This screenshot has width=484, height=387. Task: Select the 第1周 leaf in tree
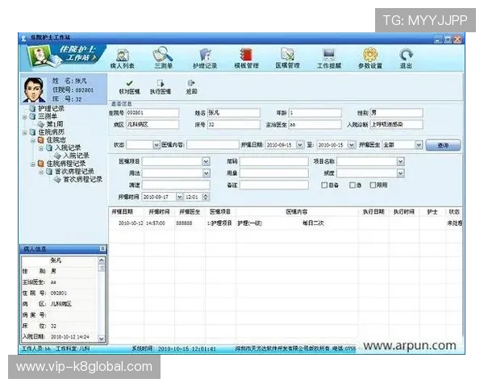pyautogui.click(x=55, y=124)
